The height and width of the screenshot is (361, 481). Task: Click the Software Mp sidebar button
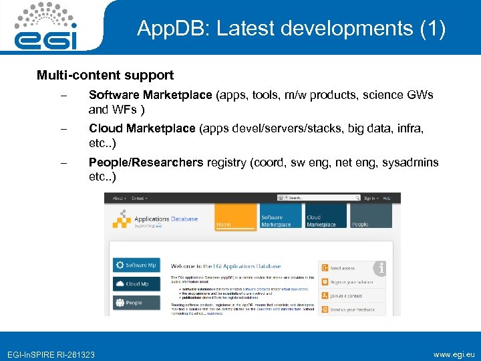136,265
